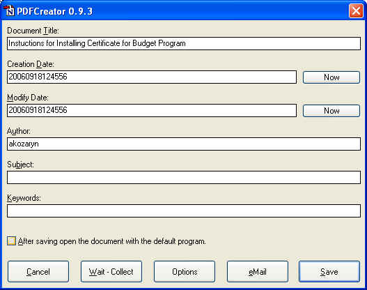Choose the Wait - Collect button
367x290 pixels.
click(x=111, y=272)
